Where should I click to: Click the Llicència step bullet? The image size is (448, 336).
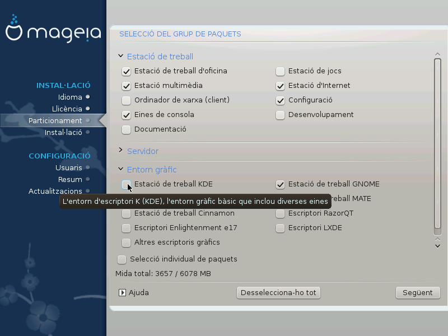coord(88,109)
